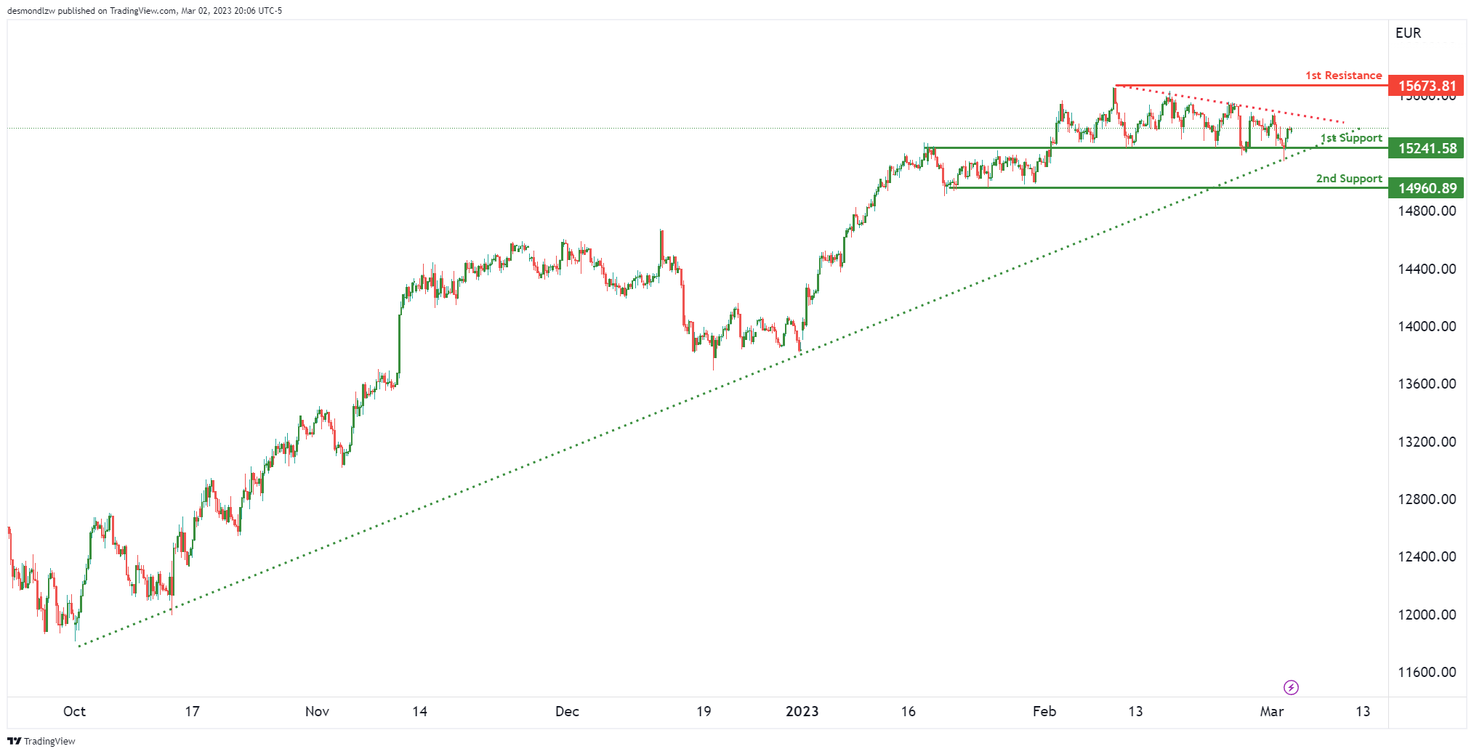Click the green 14960.89 price label
The height and width of the screenshot is (754, 1474).
point(1426,188)
